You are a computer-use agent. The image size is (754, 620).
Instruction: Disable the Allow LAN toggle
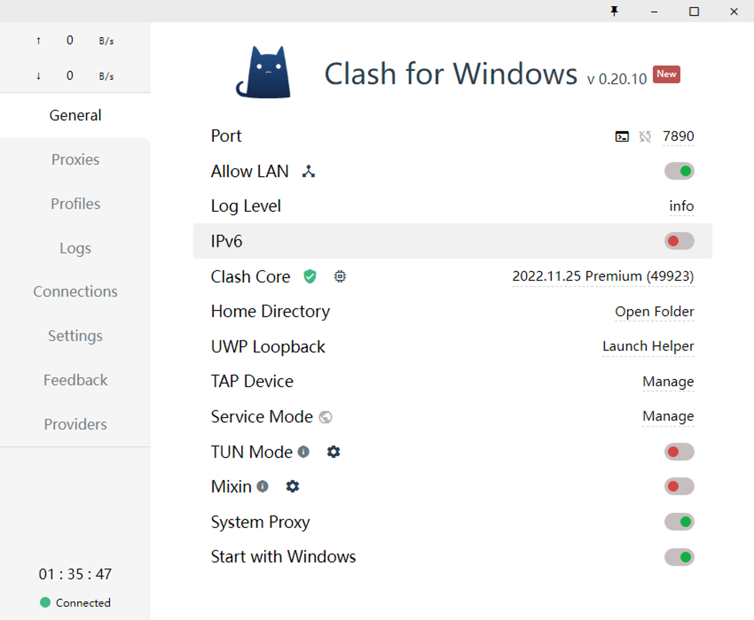(679, 171)
